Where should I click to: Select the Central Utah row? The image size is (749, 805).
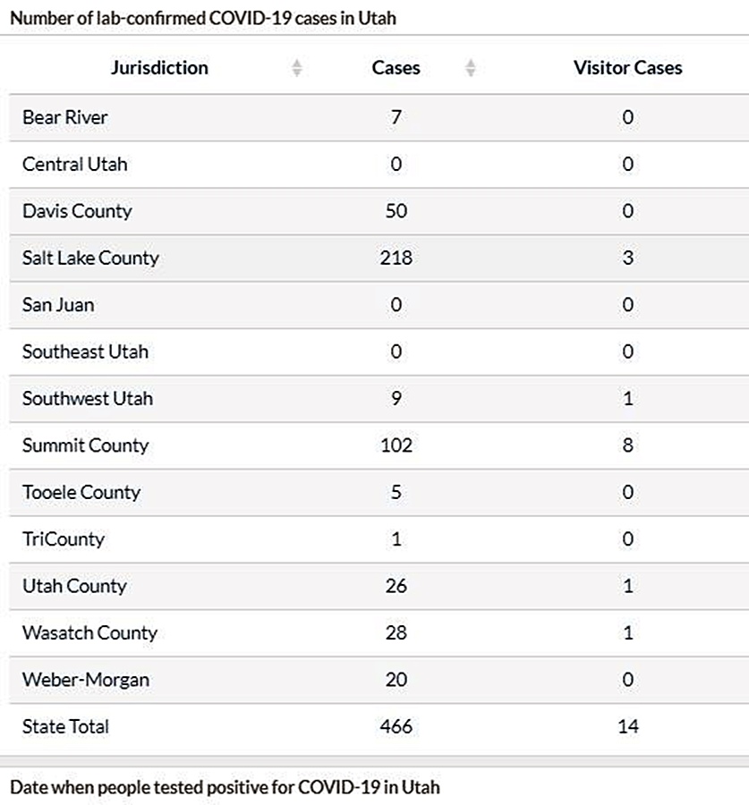pos(379,165)
